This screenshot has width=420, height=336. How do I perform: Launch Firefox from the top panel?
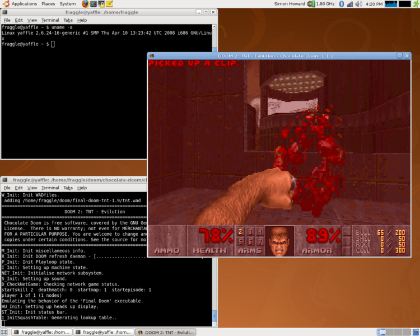[x=85, y=4]
